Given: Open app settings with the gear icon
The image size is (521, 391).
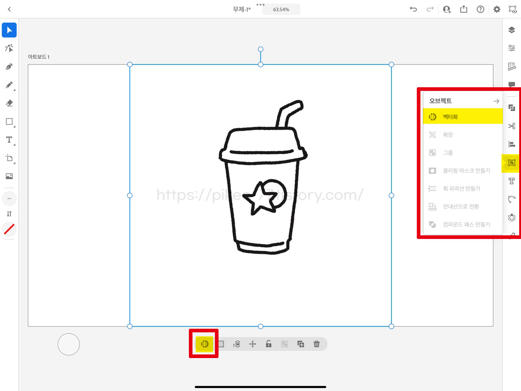Looking at the screenshot, I should pyautogui.click(x=497, y=9).
